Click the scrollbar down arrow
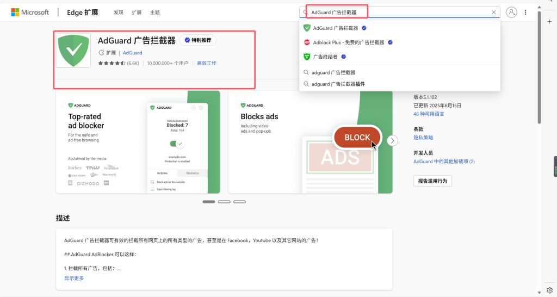The width and height of the screenshot is (557, 297). click(539, 293)
